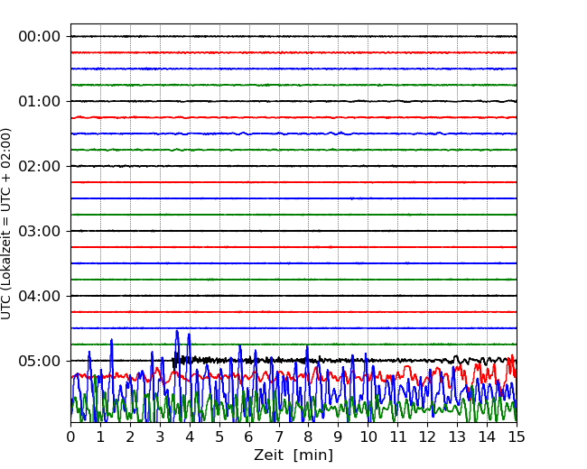Click the x-axis tick label 7
587x469 pixels.
tap(279, 437)
